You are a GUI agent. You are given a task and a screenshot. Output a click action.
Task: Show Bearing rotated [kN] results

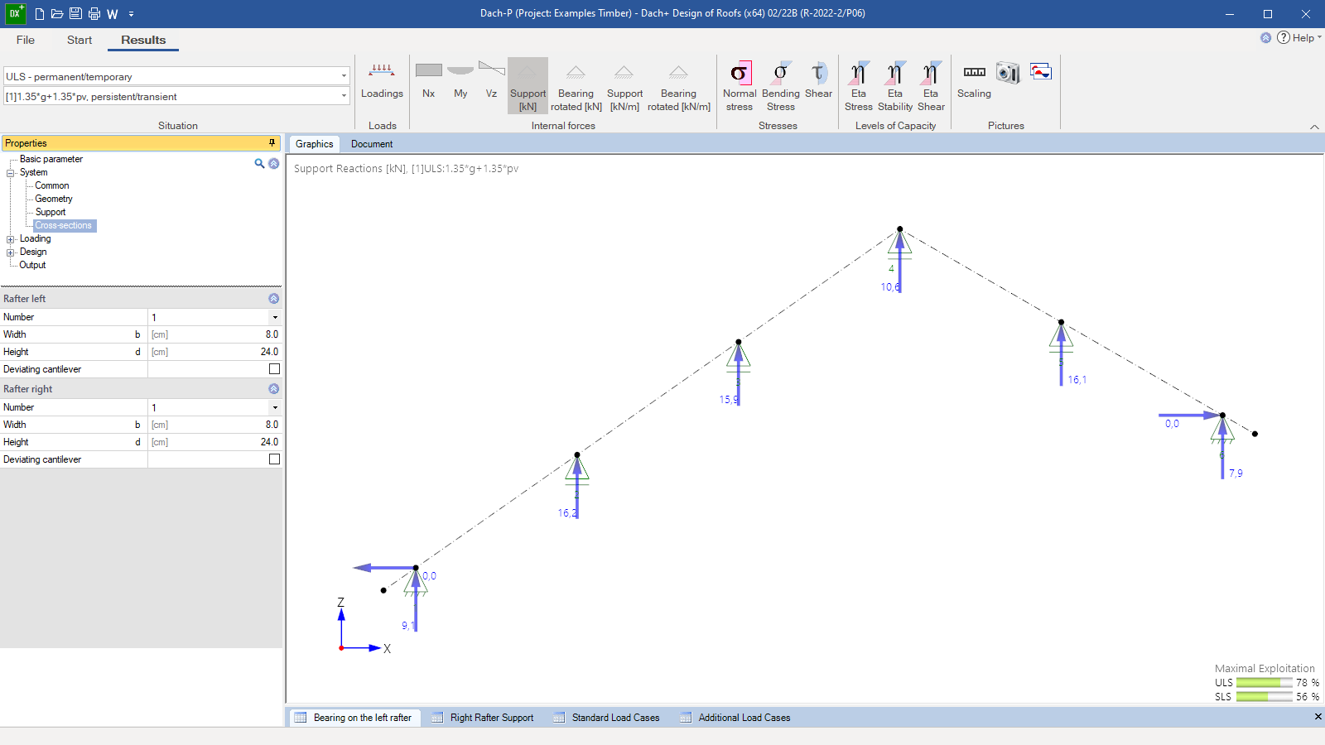pyautogui.click(x=576, y=86)
